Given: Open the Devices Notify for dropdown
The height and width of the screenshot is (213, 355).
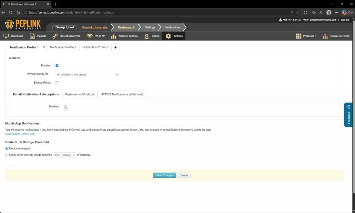Looking at the screenshot, I should click(x=87, y=75).
